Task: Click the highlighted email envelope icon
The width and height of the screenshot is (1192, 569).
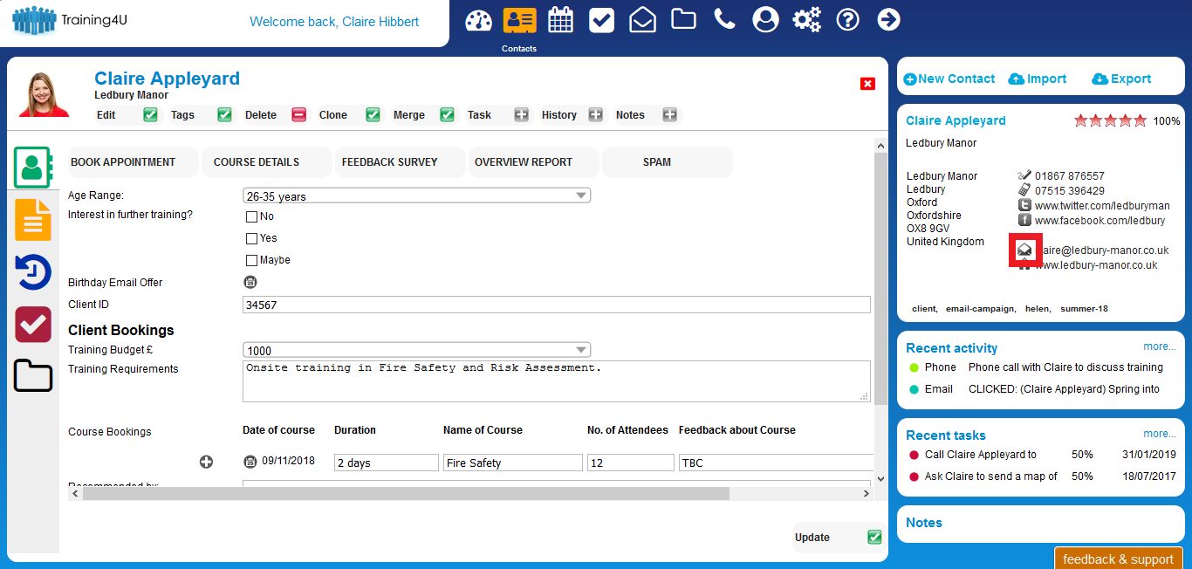Action: pos(1025,250)
